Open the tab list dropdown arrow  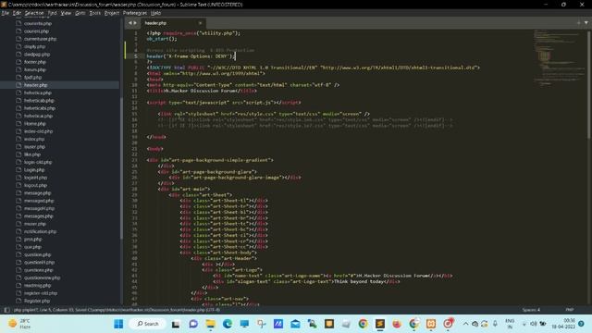pyautogui.click(x=586, y=23)
